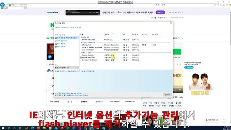Open IE favorites star icon

pyautogui.click(x=224, y=5)
